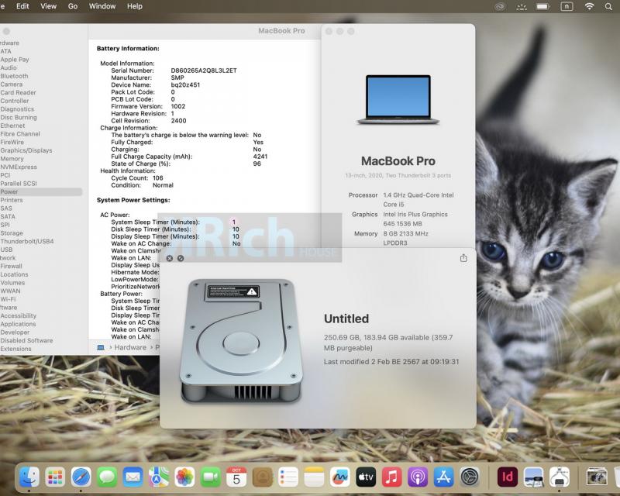Select USB in the sidebar
The image size is (620, 496).
pyautogui.click(x=6, y=250)
